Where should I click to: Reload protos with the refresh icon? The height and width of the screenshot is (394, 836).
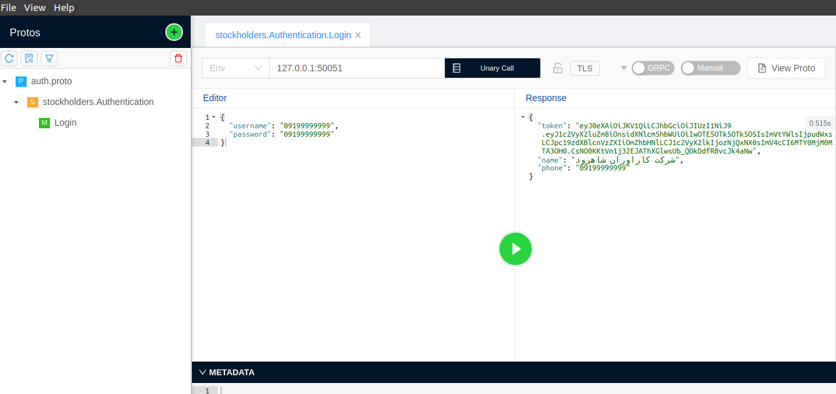(9, 58)
